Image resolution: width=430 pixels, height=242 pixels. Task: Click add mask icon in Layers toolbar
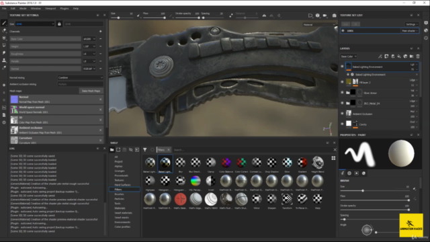coord(386,56)
